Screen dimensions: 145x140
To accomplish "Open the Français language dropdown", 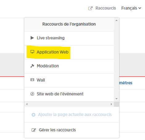I will pyautogui.click(x=131, y=8).
